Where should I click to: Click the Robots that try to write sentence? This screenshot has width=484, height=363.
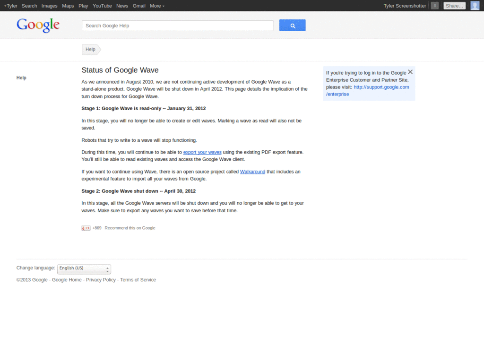point(139,140)
